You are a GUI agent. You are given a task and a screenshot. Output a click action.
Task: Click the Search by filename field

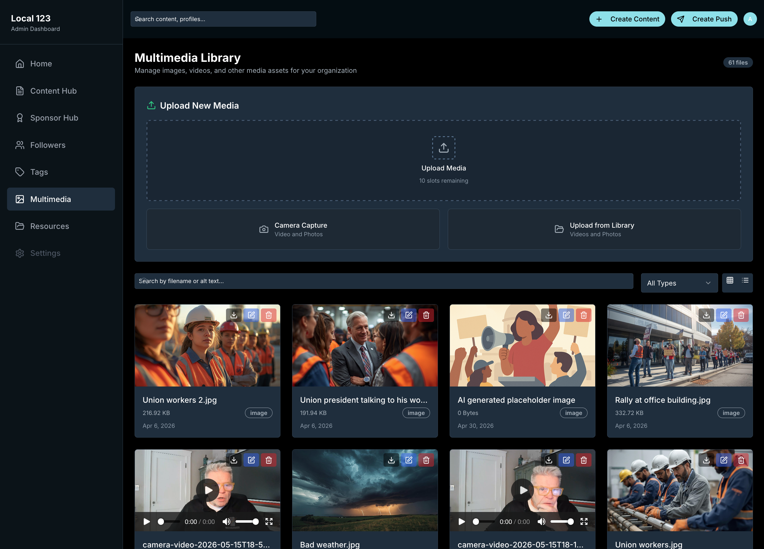coord(384,281)
